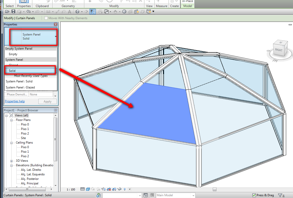The image size is (293, 198).
Task: Click the Undo arrow icon
Action: (x=28, y=12)
